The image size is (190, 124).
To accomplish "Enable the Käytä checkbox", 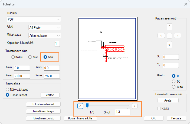I will tap(159, 109).
